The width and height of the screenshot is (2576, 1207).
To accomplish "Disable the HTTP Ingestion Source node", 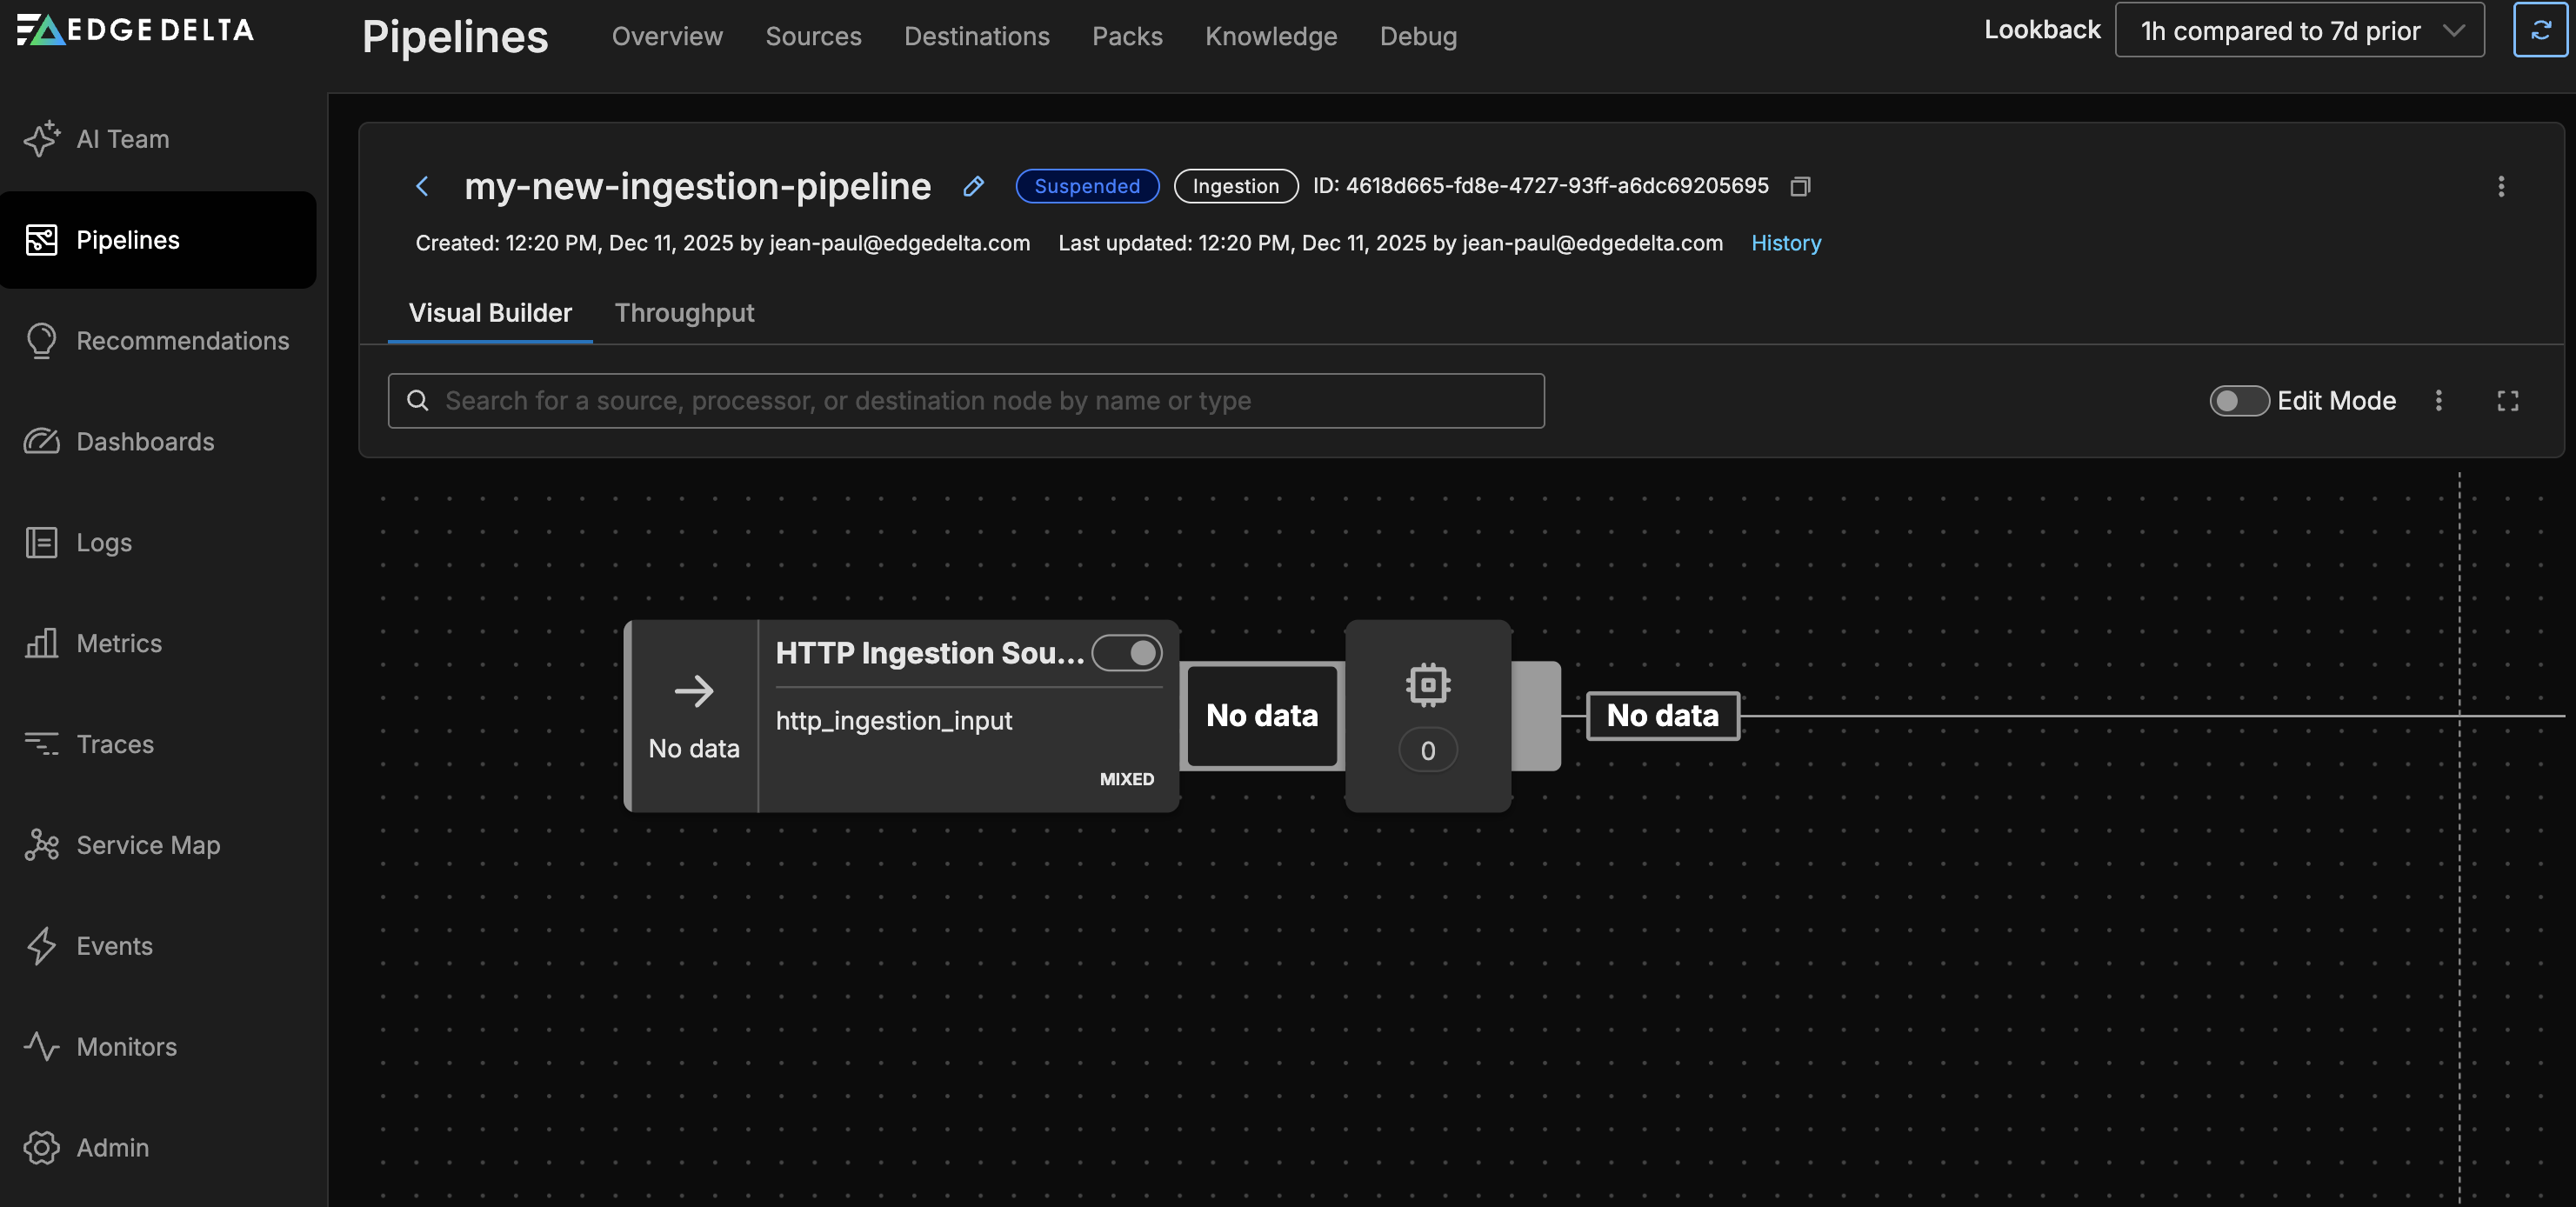I will 1128,653.
